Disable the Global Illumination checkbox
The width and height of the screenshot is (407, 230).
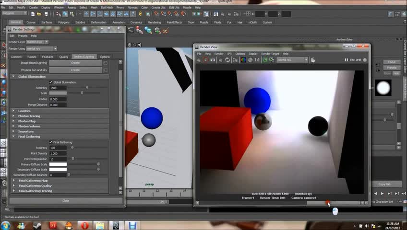51,82
